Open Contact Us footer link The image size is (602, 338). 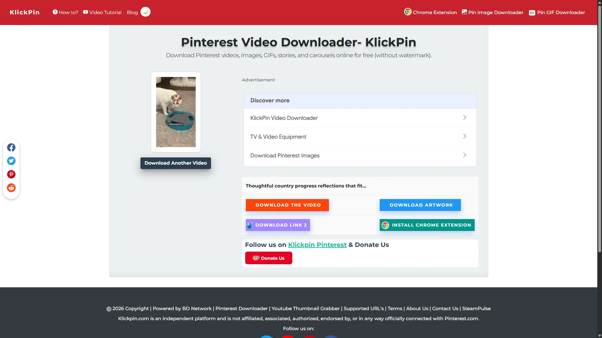click(445, 309)
